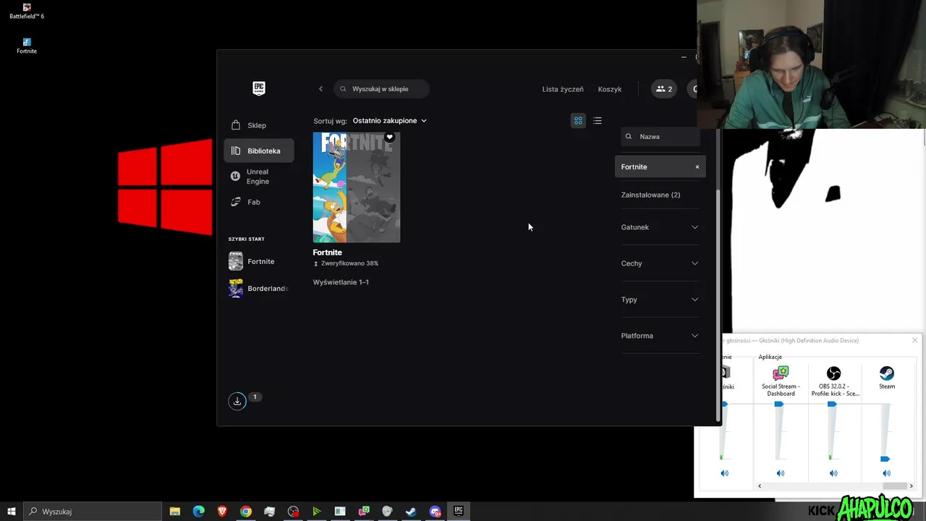
Task: Click the Fortnite cover thumbnail
Action: [356, 187]
